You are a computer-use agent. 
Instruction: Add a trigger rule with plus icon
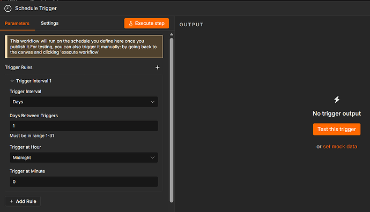(158, 67)
